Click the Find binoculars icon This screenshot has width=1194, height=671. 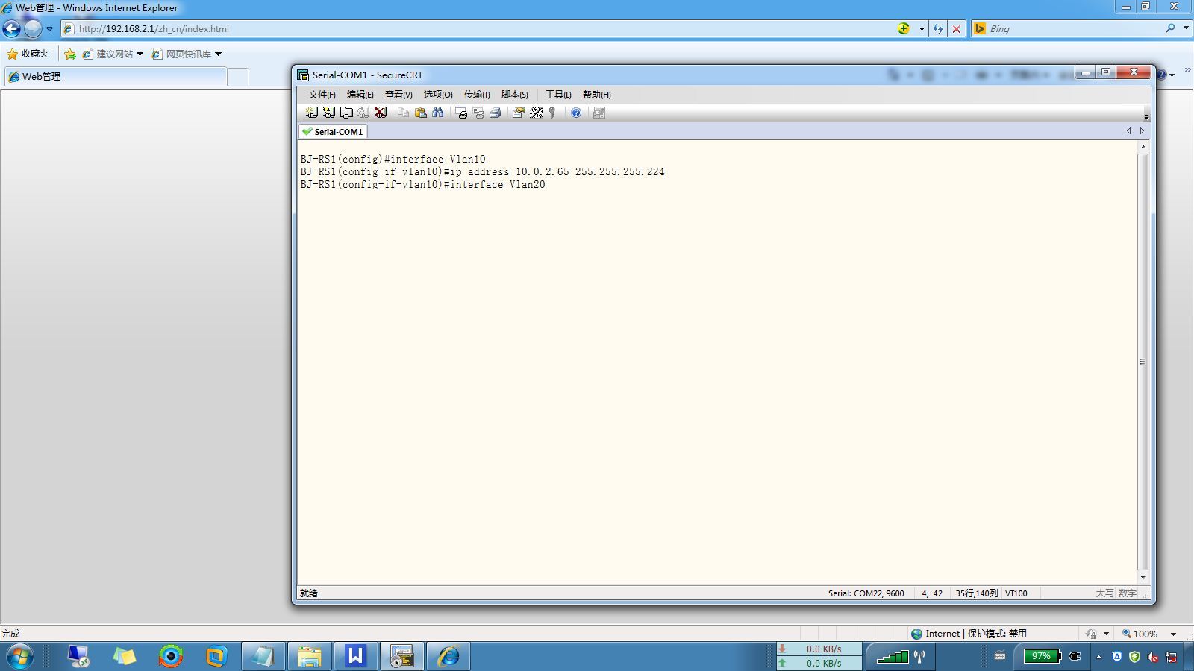point(438,113)
